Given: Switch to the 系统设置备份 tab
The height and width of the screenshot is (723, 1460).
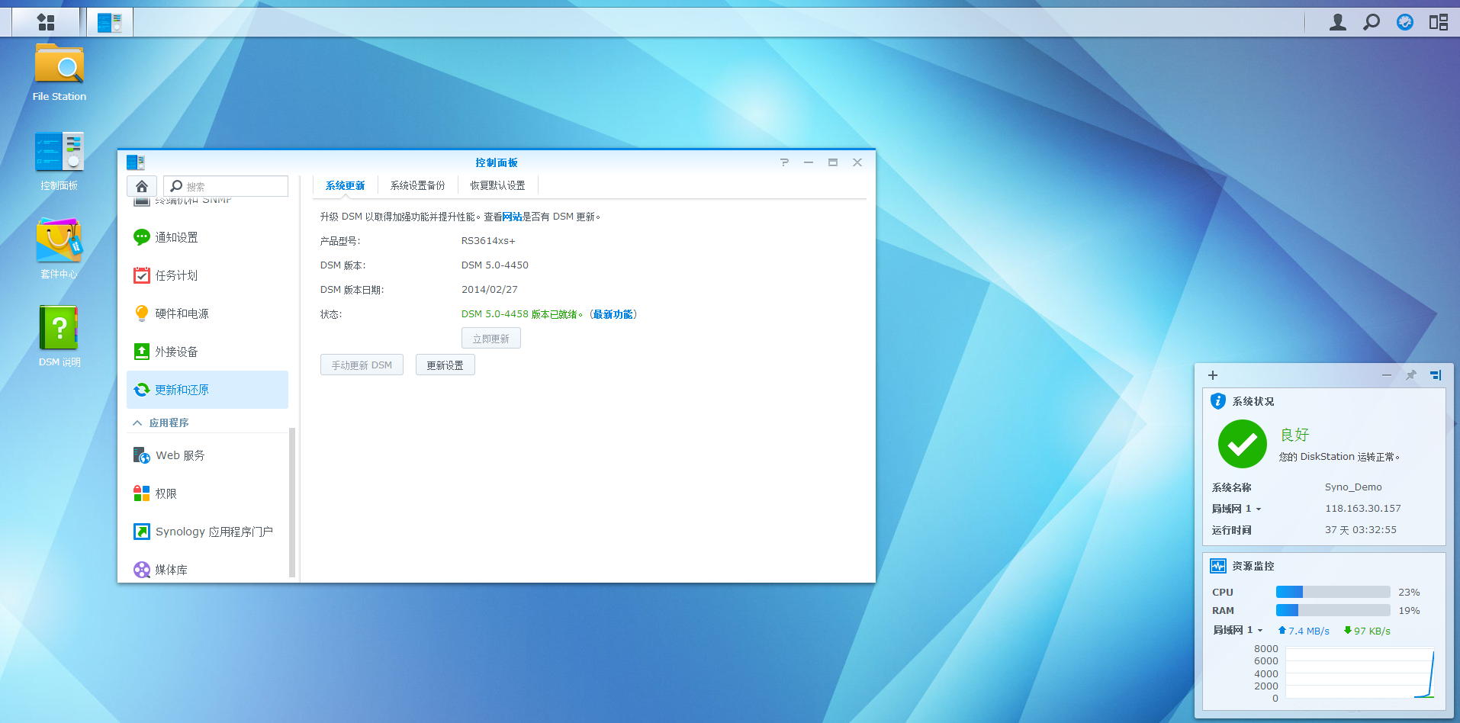Looking at the screenshot, I should click(x=418, y=185).
